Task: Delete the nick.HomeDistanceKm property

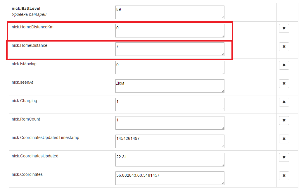Action: point(284,28)
